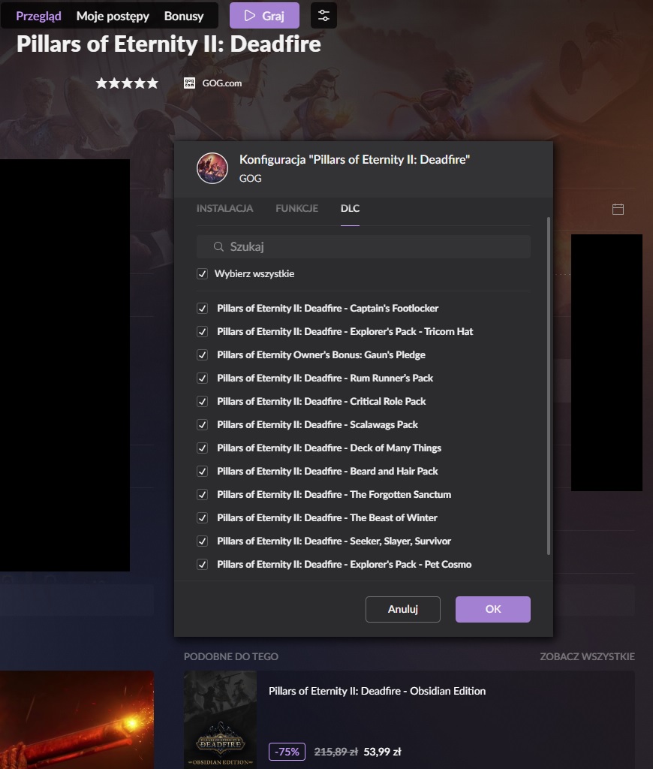Click ZOBACZ WSZYSTKIE link
The image size is (653, 769).
587,656
